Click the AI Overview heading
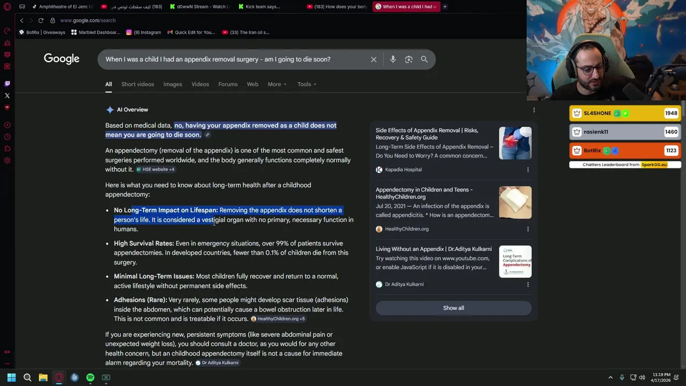Image resolution: width=686 pixels, height=386 pixels. pos(132,110)
